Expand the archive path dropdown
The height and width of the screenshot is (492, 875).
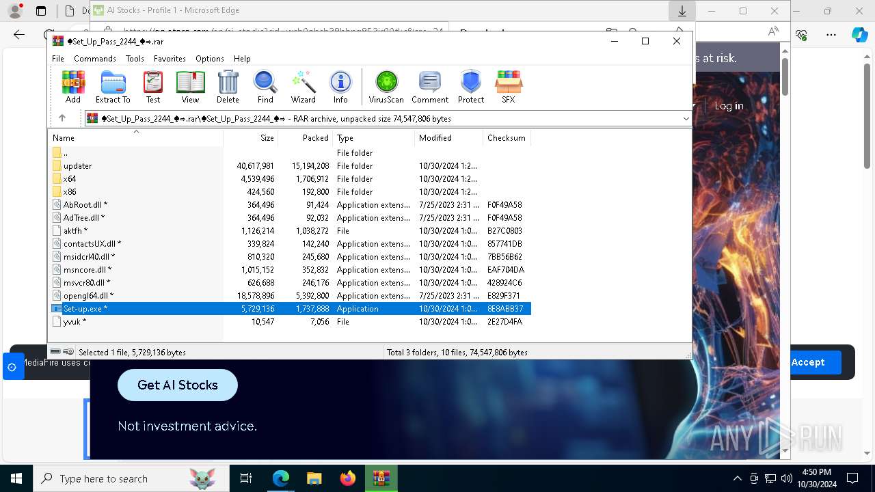(x=686, y=119)
